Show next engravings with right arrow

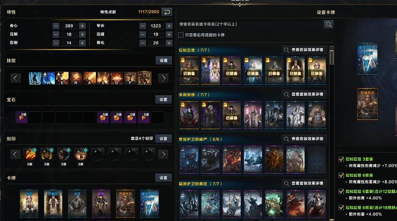(163, 155)
